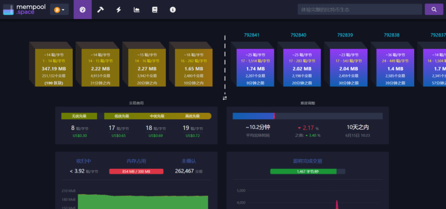Open the Lightning bolt network page

[118, 10]
